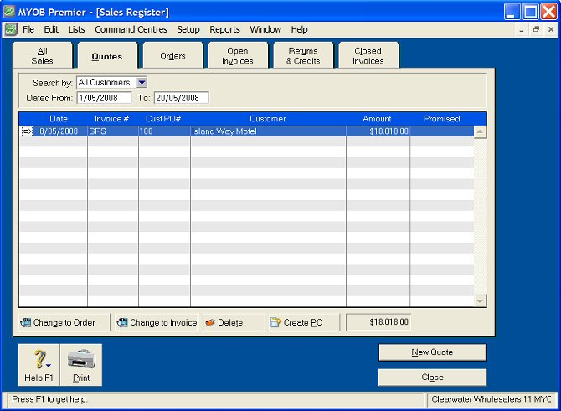561x411 pixels.
Task: Open the Setup menu
Action: 188,29
